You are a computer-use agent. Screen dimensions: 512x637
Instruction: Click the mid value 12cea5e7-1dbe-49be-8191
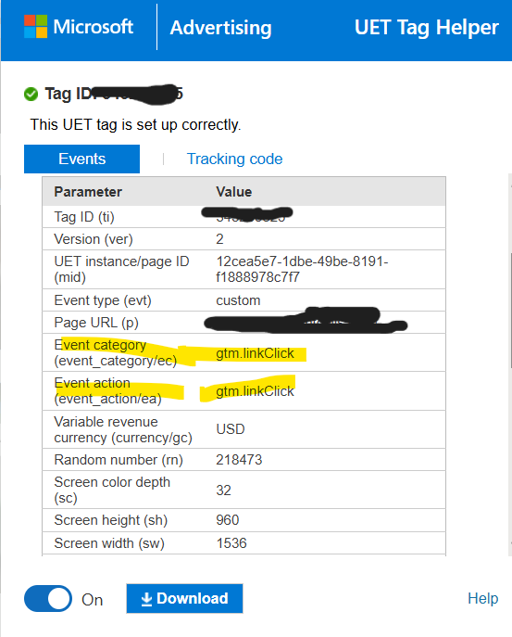[302, 269]
